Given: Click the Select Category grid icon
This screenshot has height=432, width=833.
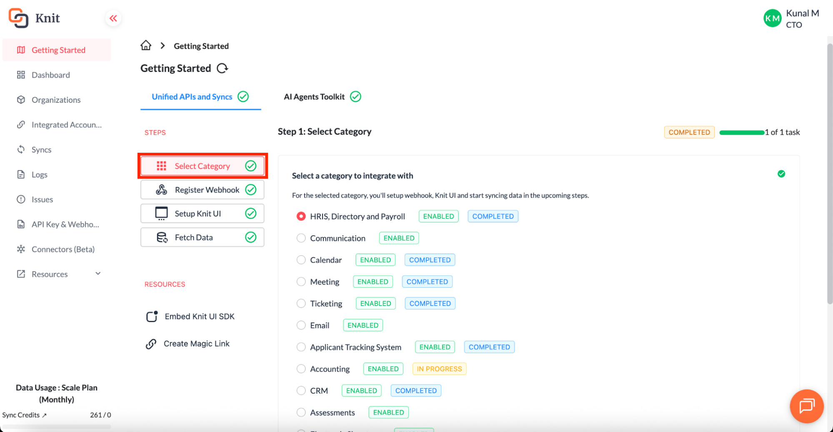Looking at the screenshot, I should (161, 166).
